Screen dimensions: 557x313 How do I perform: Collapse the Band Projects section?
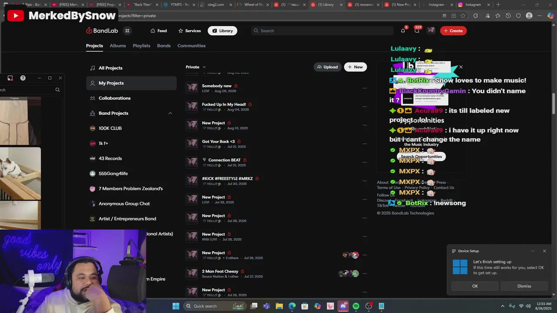[170, 113]
